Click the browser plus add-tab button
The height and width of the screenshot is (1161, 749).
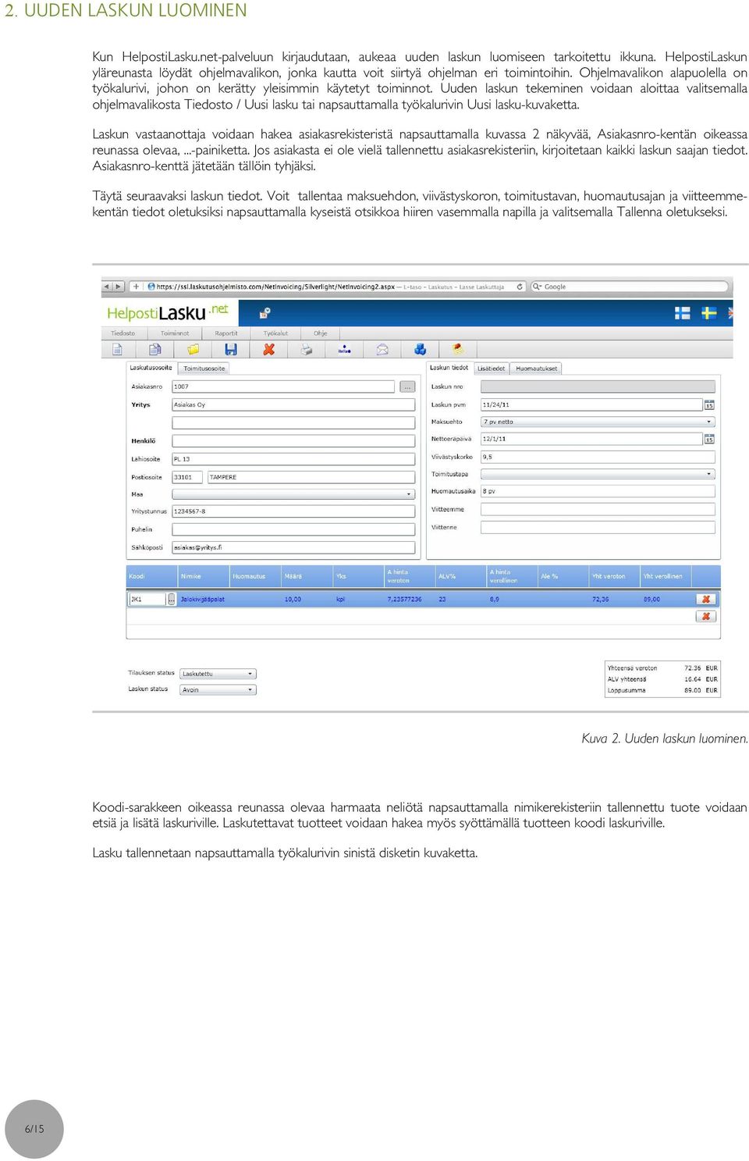tap(136, 287)
